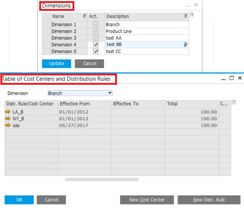The image size is (244, 208).
Task: Click the Effective From column header
Action: pyautogui.click(x=84, y=104)
